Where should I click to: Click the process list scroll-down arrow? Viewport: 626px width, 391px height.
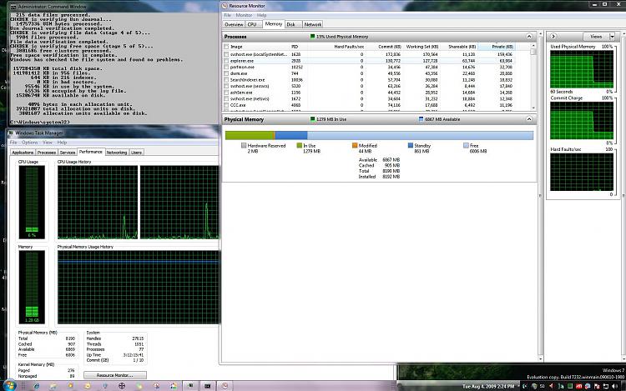533,108
